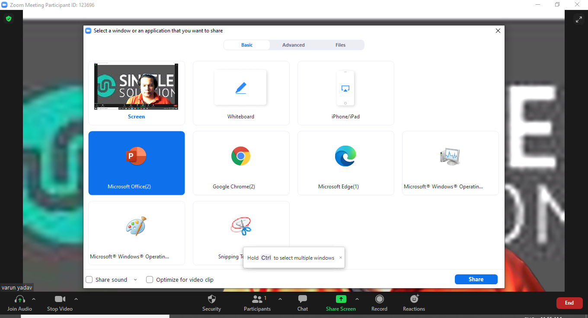This screenshot has height=318, width=588.
Task: Choose the Whiteboard pencil icon
Action: [x=241, y=88]
